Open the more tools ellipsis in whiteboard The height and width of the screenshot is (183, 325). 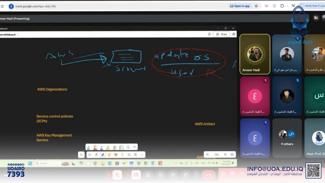(x=142, y=155)
